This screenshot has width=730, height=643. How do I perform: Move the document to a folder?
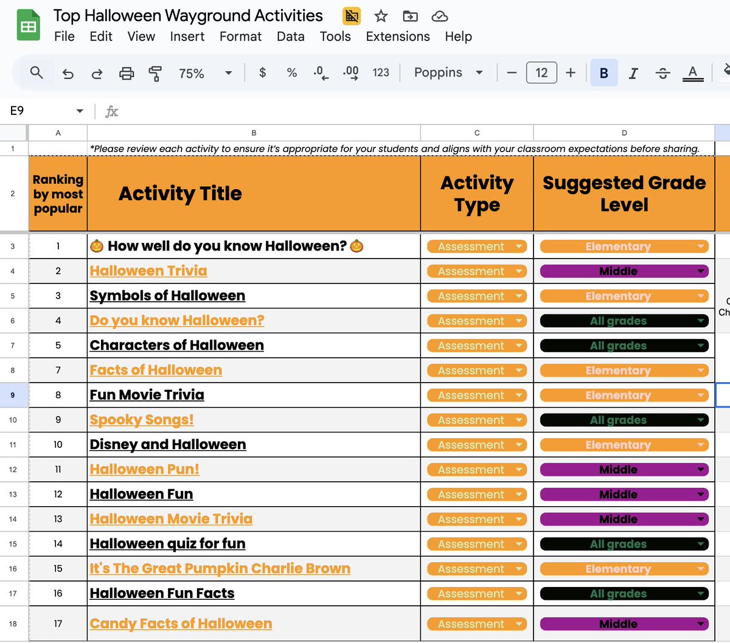(x=411, y=16)
